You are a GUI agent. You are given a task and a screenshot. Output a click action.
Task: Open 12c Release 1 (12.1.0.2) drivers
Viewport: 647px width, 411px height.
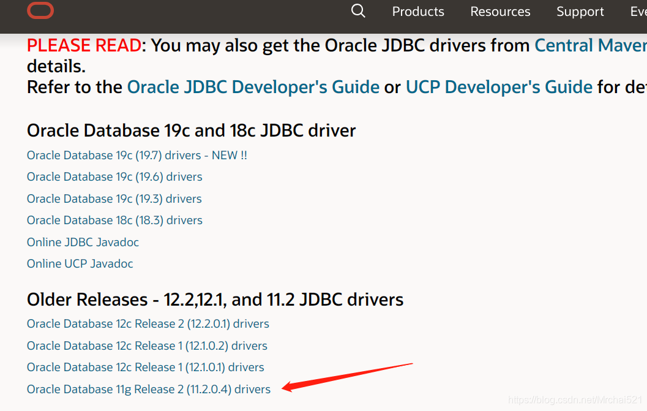coord(148,345)
